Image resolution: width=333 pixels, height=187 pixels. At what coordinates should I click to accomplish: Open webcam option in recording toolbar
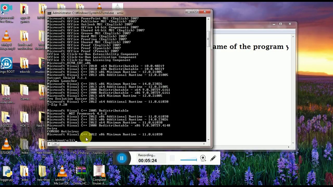coord(203,158)
